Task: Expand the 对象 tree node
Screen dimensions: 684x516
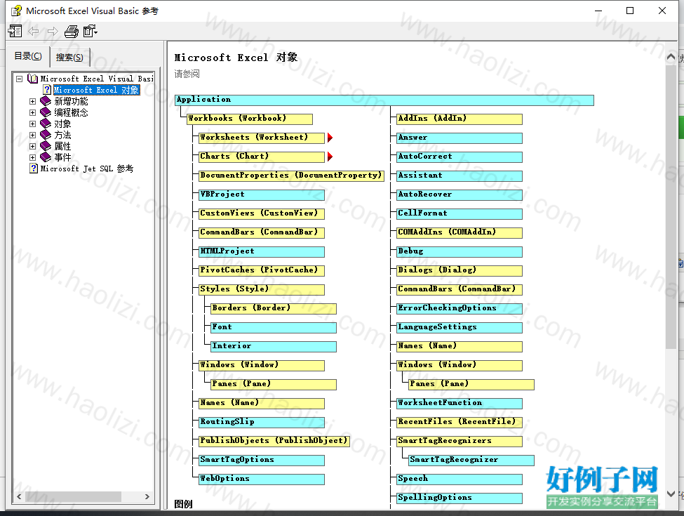Action: click(x=32, y=124)
